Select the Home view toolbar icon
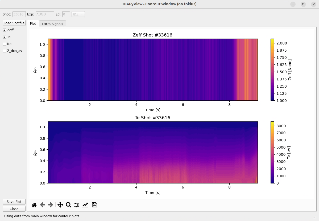Image resolution: width=319 pixels, height=221 pixels. click(x=34, y=205)
